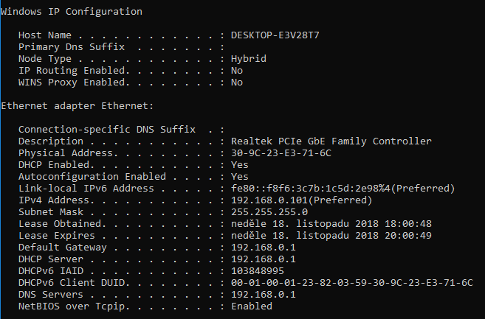The image size is (485, 319).
Task: Click the DHCPv6 IAID value 103848995
Action: pos(257,271)
